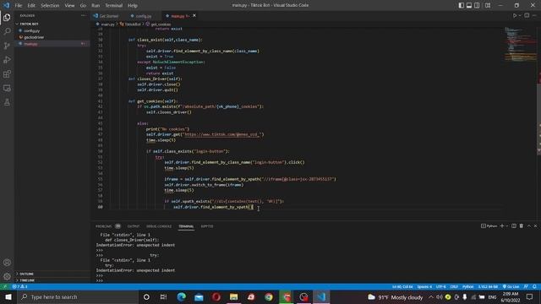Open the VS Code logo menu icon
541x304 pixels.
click(6, 5)
